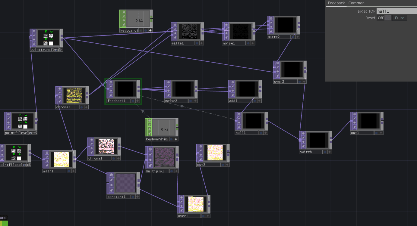Viewport: 417px width, 226px height.
Task: Click the bypass arrow flag on noise2
Action: [x=169, y=91]
